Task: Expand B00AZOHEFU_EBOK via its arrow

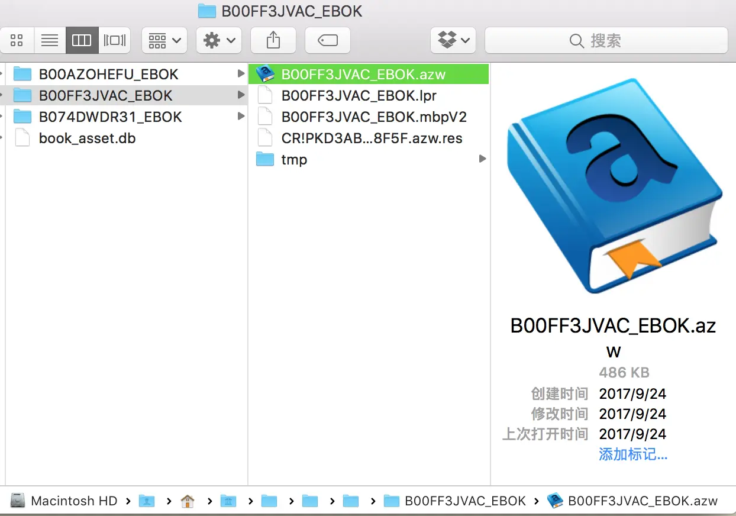Action: coord(241,74)
